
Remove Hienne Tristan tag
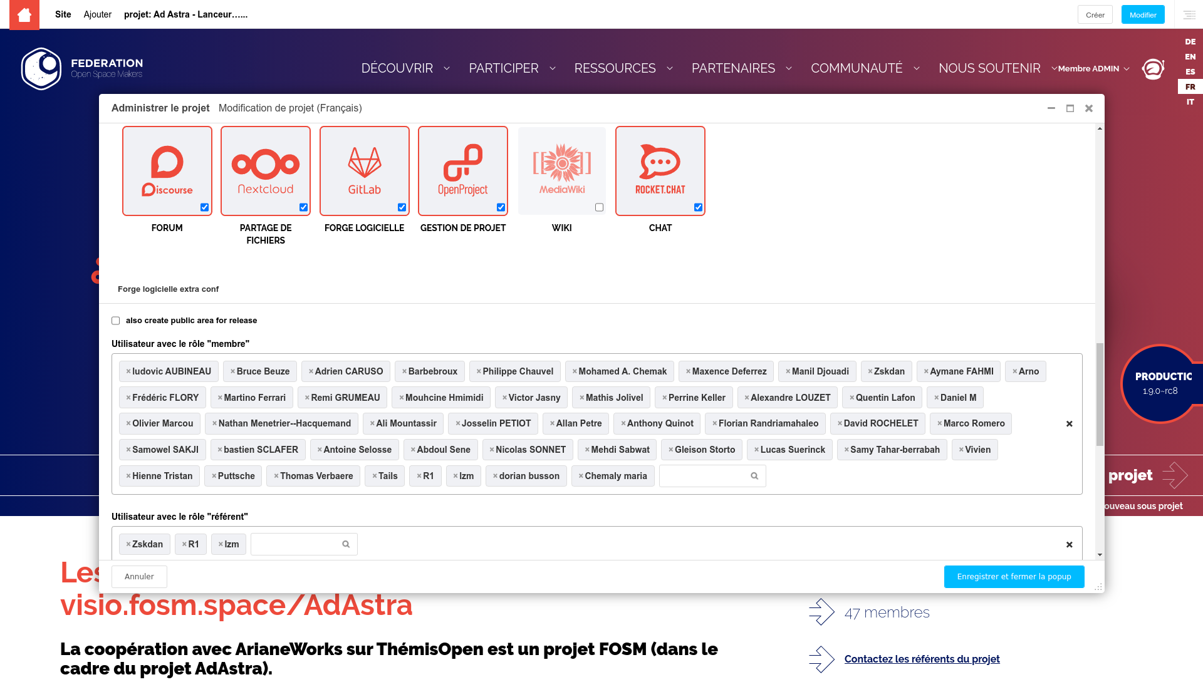(x=128, y=476)
